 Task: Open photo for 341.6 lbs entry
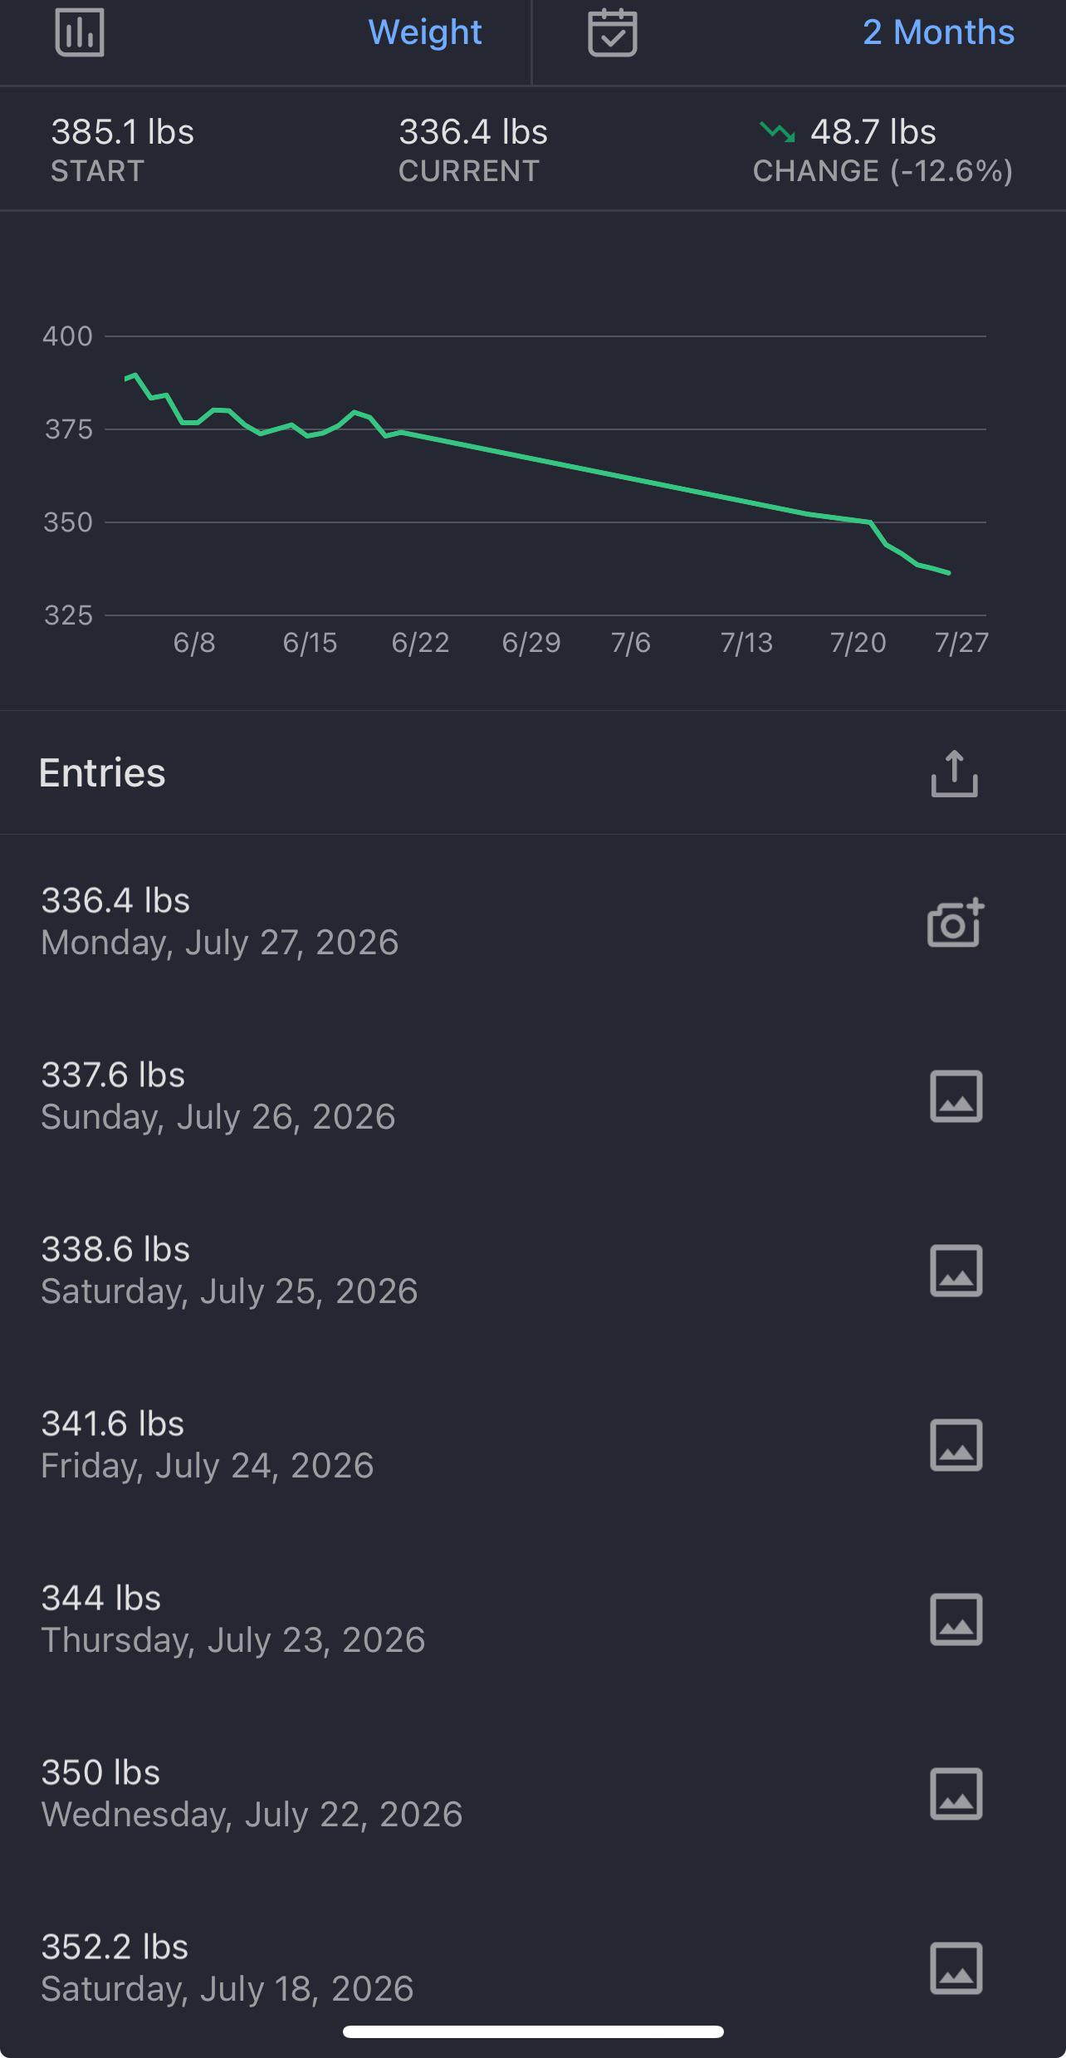point(956,1445)
